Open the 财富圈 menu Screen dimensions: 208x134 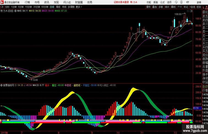79,2
